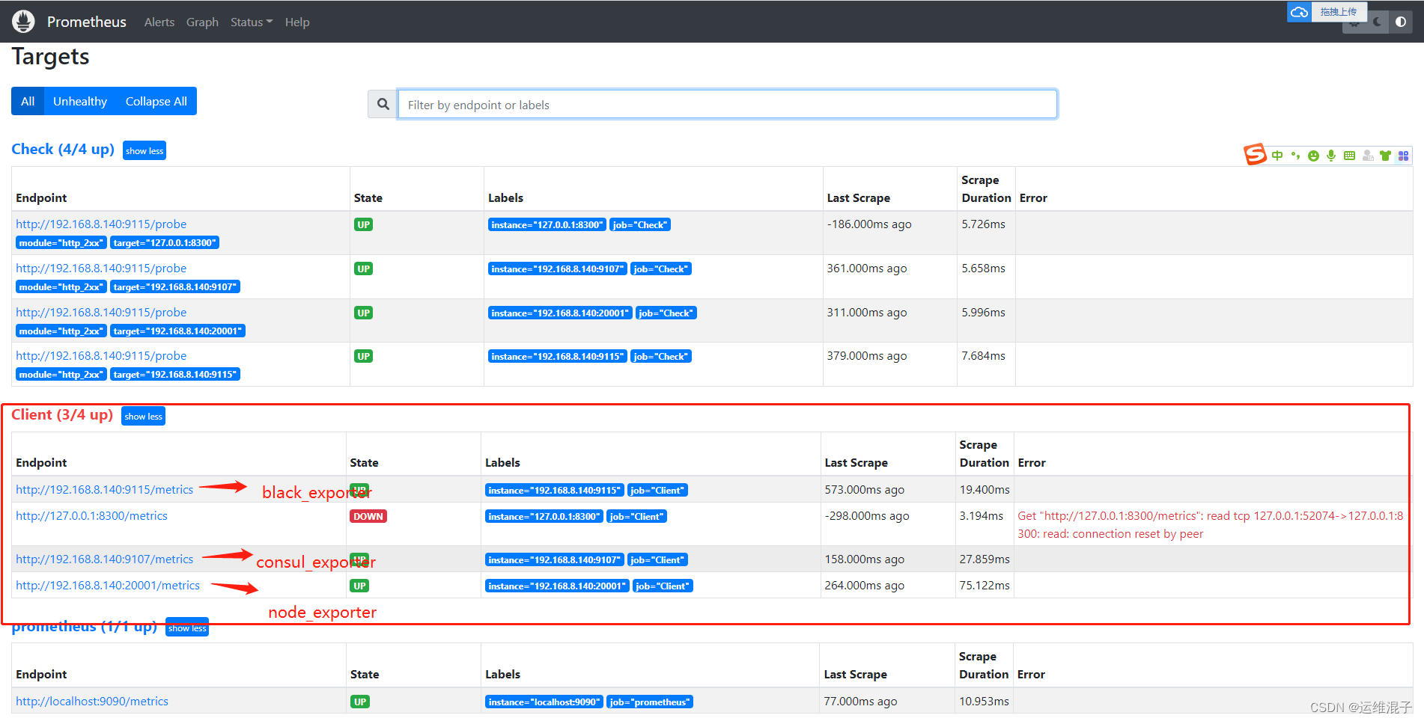Select the All targets filter
The width and height of the screenshot is (1424, 721).
[28, 101]
